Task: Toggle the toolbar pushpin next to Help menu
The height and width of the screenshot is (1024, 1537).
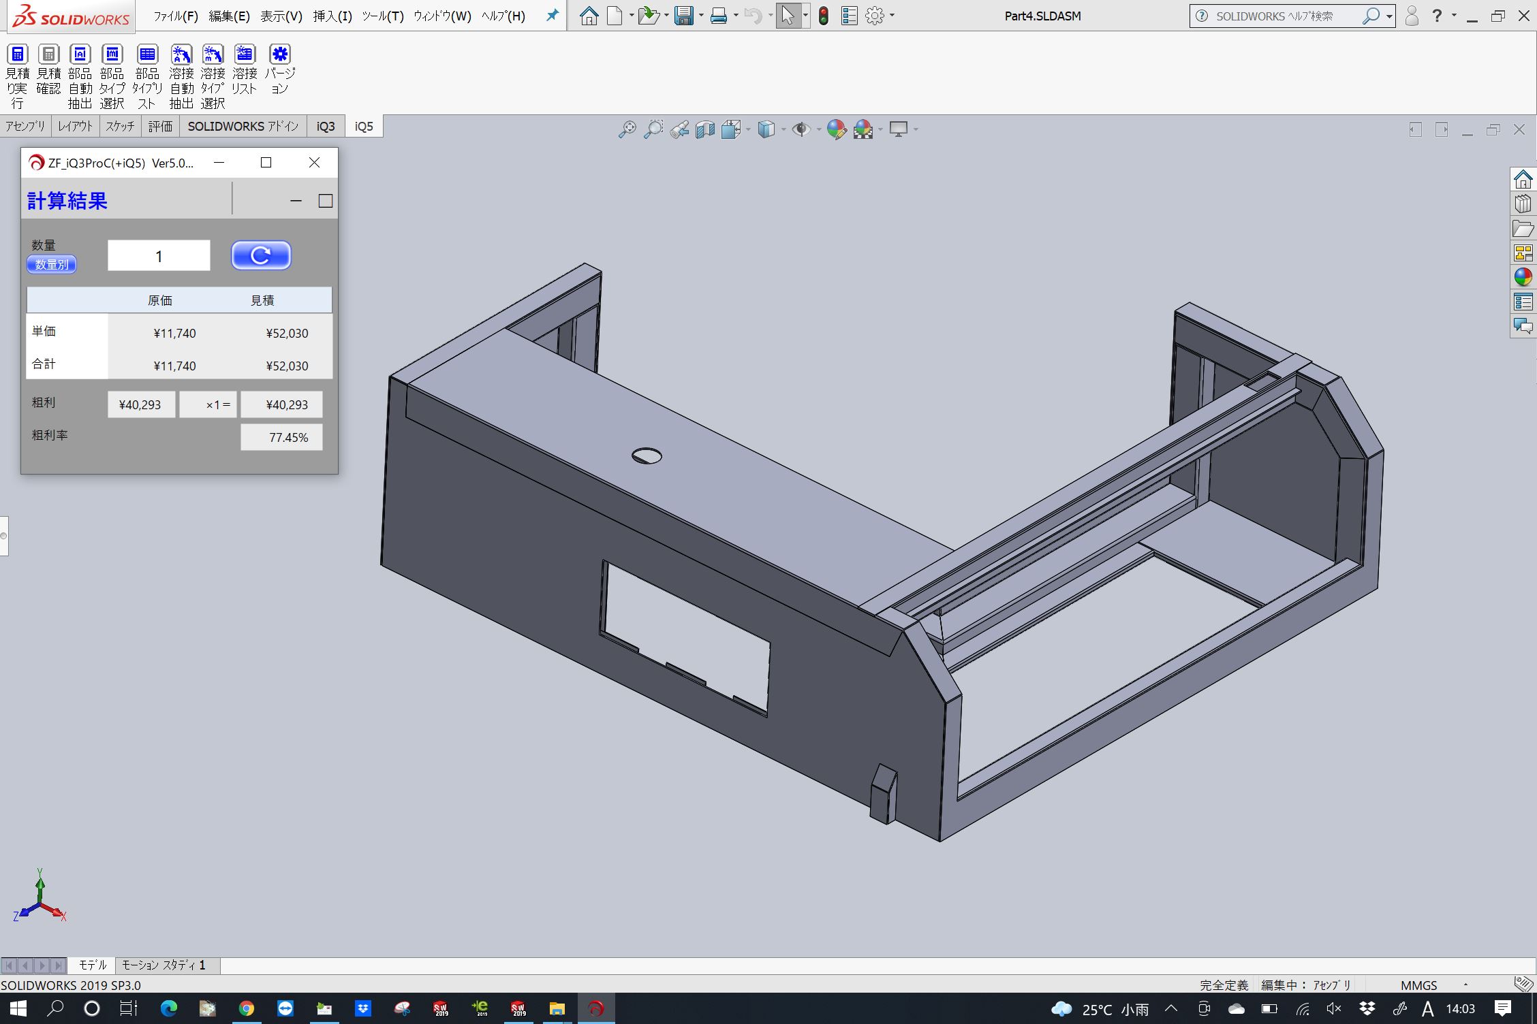Action: 551,15
